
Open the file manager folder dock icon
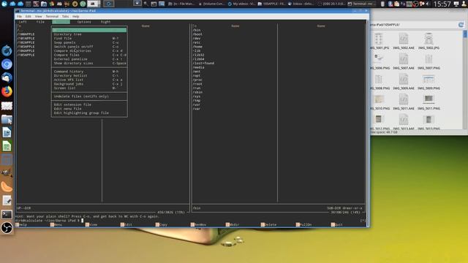pyautogui.click(x=7, y=119)
